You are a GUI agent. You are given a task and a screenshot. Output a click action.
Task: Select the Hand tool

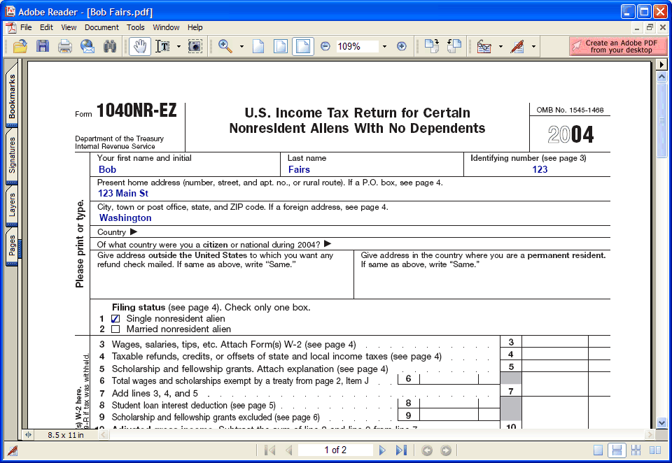coord(140,46)
